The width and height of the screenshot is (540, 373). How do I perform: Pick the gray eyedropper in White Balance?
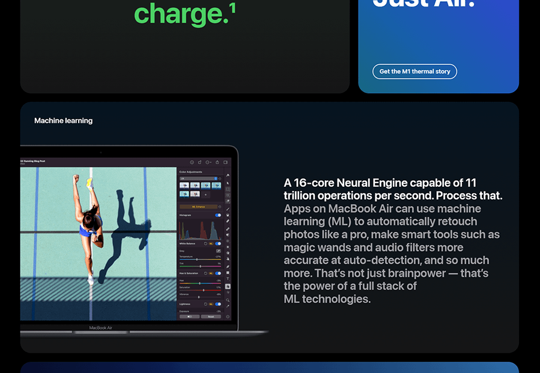pos(218,250)
